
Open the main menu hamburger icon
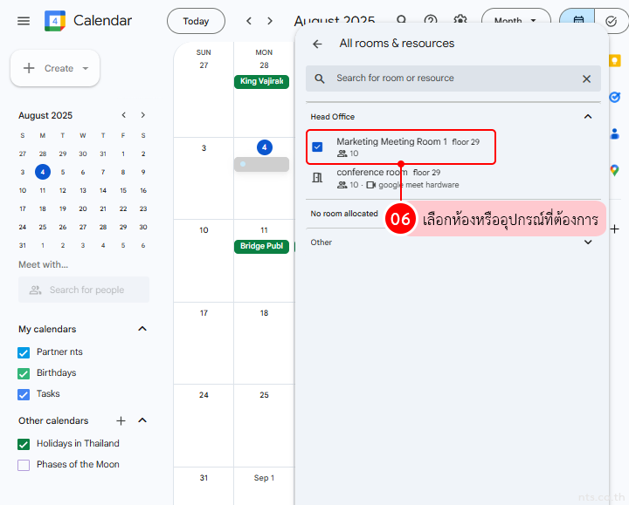pyautogui.click(x=24, y=21)
